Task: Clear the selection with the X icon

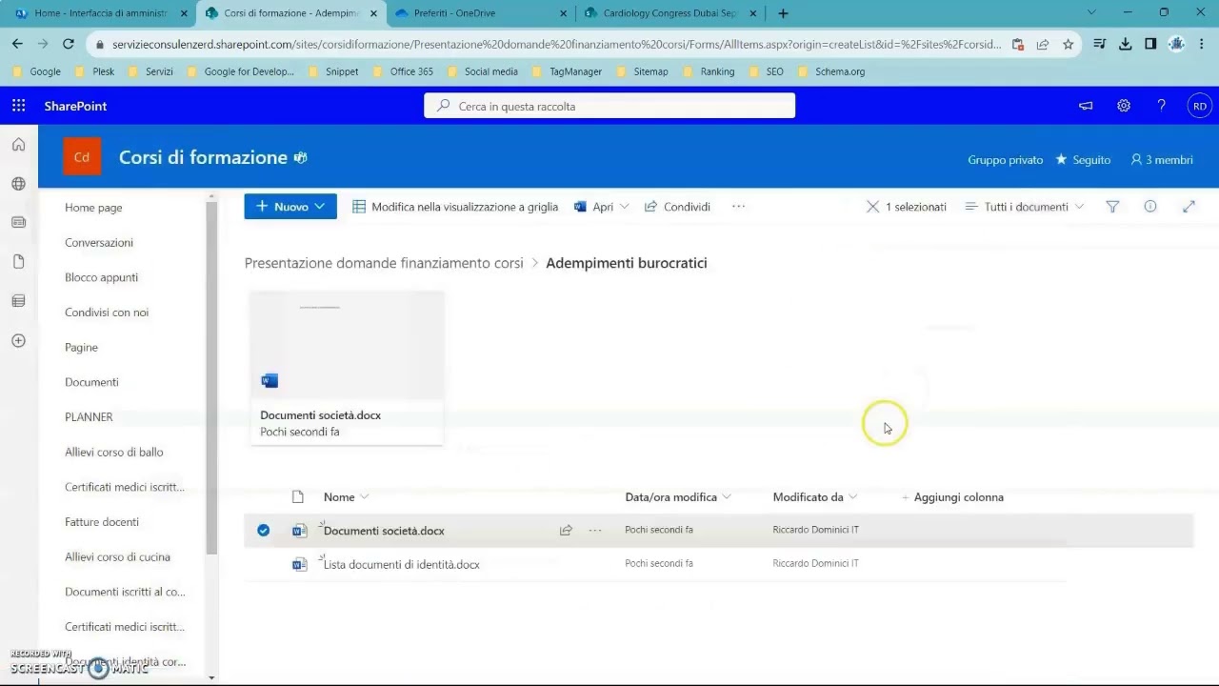Action: tap(872, 207)
